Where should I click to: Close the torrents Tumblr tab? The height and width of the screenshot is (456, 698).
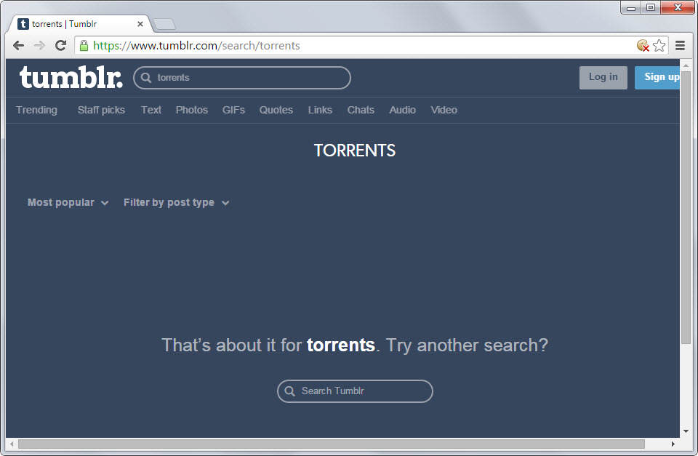[x=140, y=24]
